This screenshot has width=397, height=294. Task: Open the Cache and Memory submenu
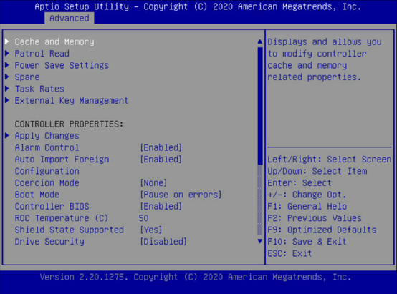54,41
